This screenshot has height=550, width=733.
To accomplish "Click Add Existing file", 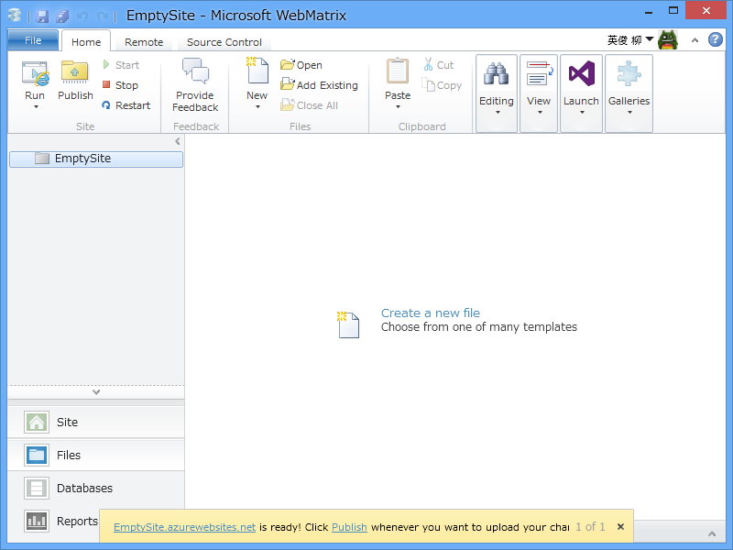I will (319, 85).
